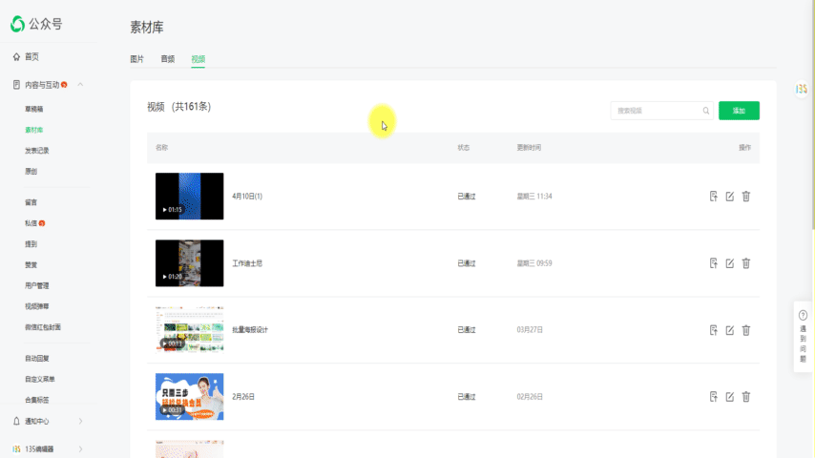The width and height of the screenshot is (815, 458).
Task: Click the video title 批量海报设计
Action: coord(250,329)
